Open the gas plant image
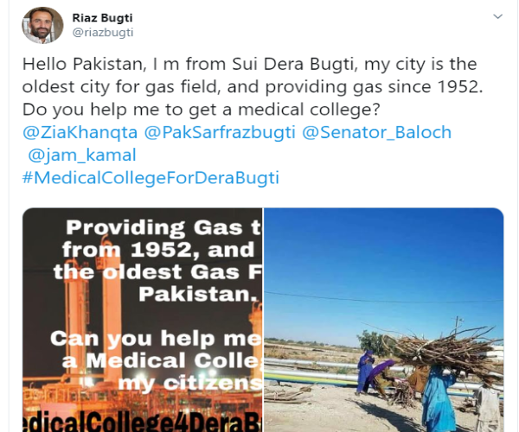Image resolution: width=519 pixels, height=432 pixels. click(x=143, y=320)
